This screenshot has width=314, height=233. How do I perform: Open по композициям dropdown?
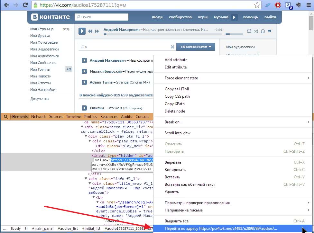[x=196, y=47]
